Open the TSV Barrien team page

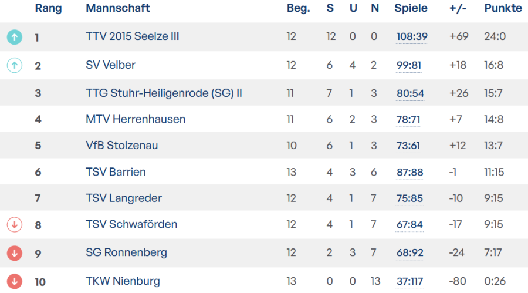[116, 172]
